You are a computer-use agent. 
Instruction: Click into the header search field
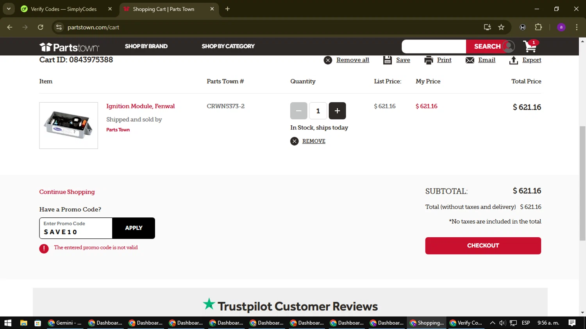434,46
